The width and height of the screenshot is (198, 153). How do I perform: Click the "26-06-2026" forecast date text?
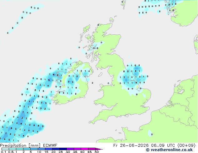tap(134, 146)
